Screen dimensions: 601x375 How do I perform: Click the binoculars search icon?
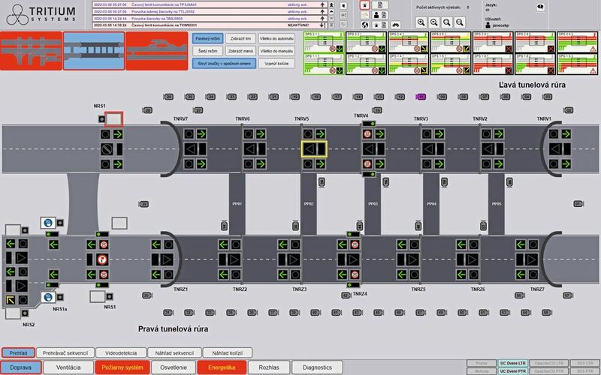point(396,25)
